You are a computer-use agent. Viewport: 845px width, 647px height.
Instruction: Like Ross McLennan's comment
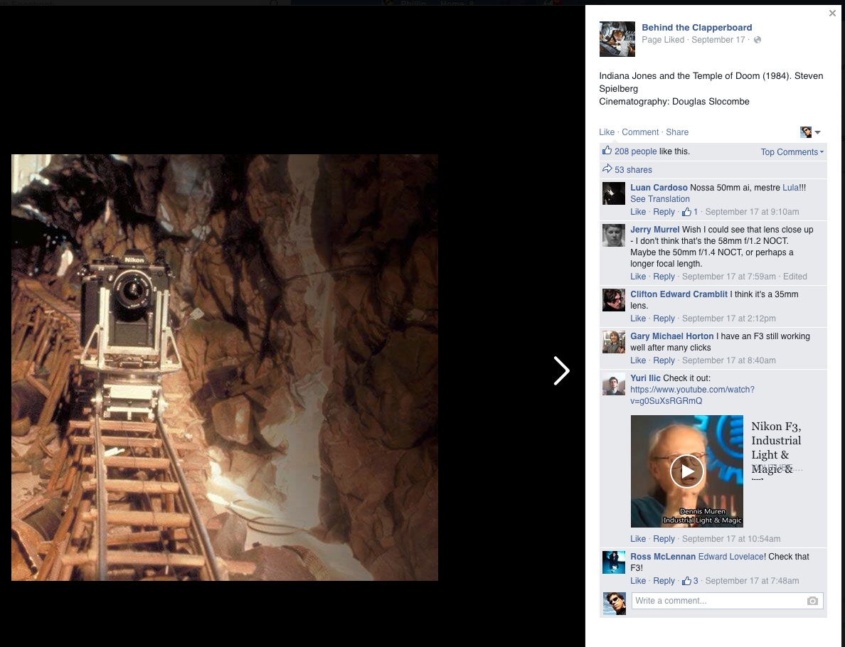(637, 581)
